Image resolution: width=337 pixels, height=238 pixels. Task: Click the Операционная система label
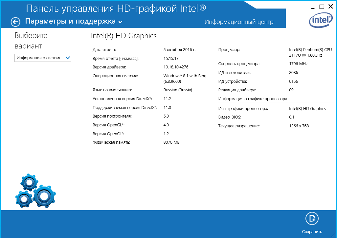[x=115, y=76]
